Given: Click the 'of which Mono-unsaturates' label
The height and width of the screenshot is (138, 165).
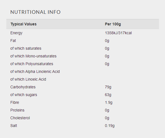Looking at the screenshot, I should pos(33,56).
